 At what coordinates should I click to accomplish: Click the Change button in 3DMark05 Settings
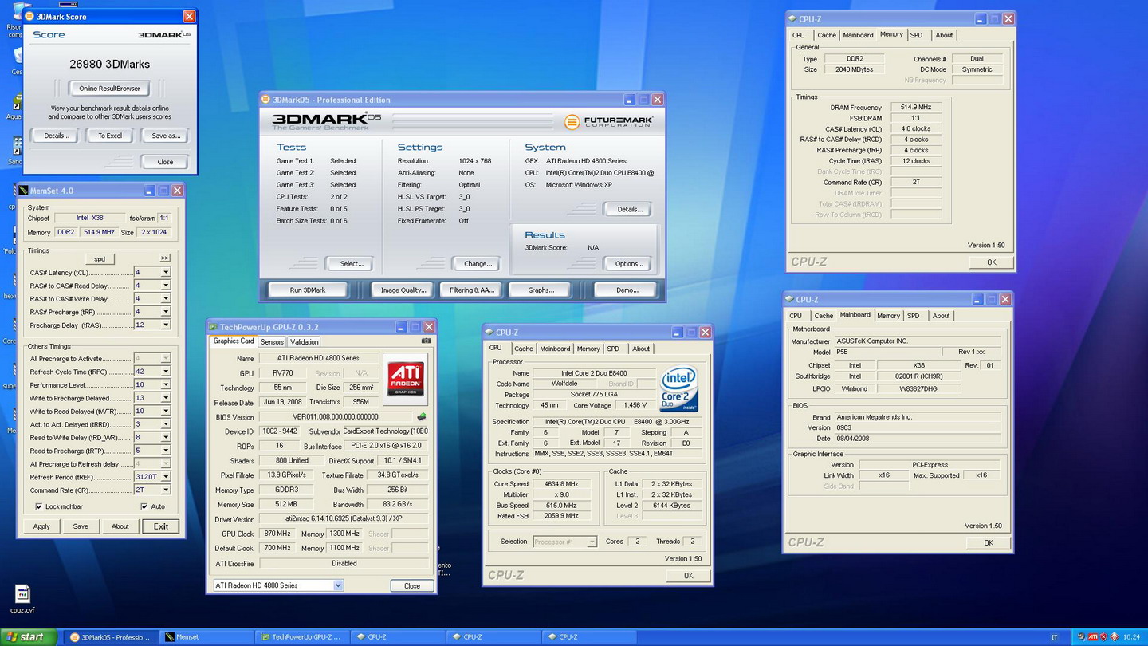tap(477, 264)
